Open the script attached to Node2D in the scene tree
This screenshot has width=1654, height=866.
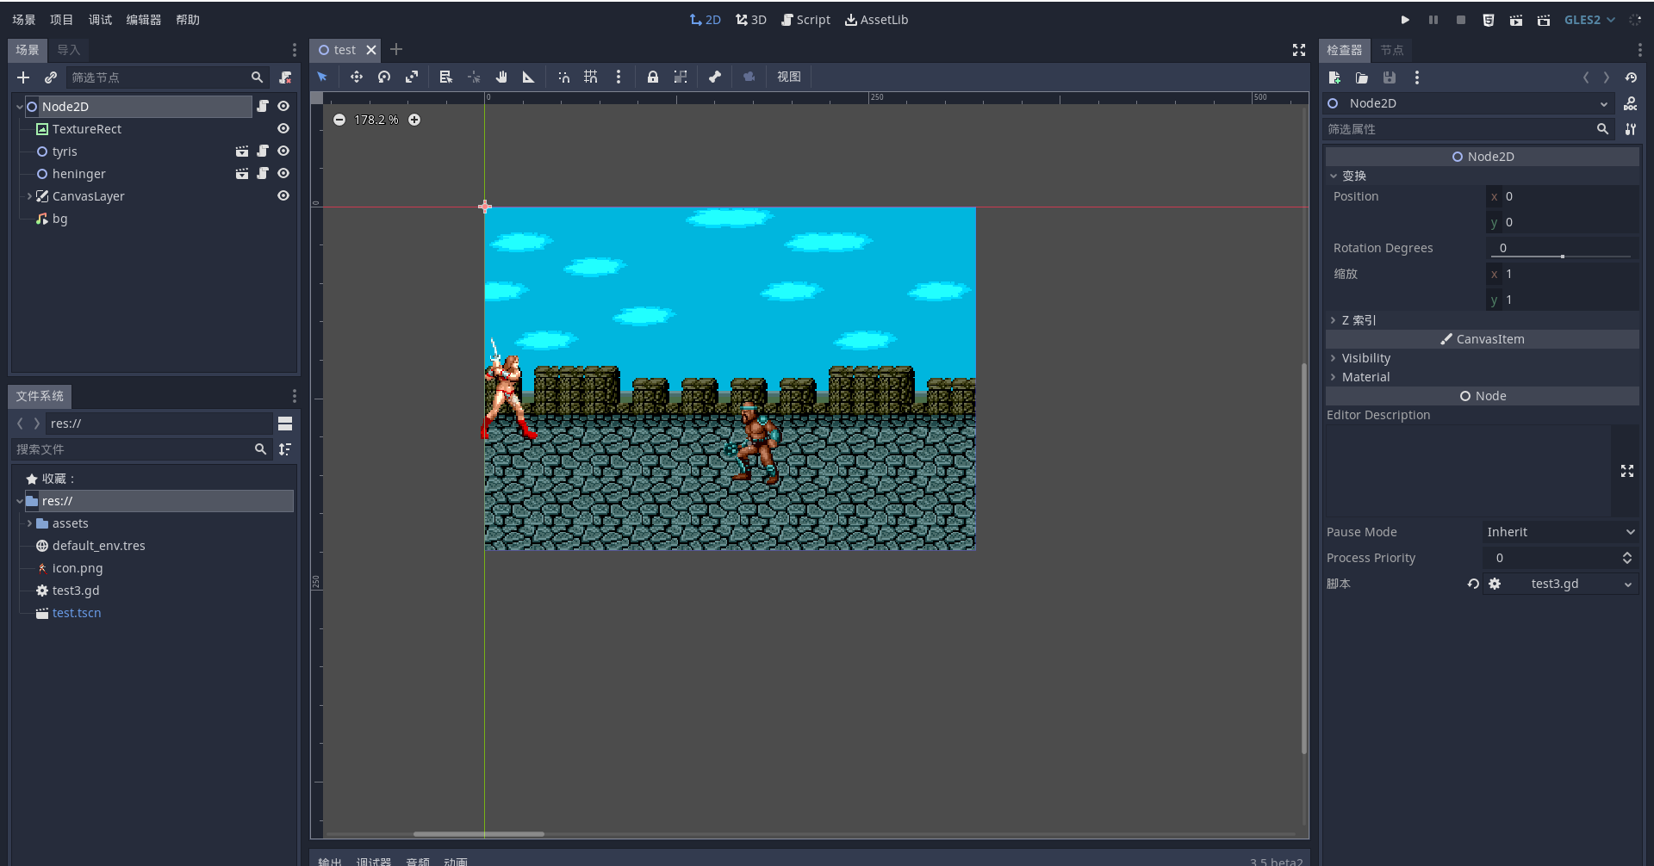click(263, 106)
